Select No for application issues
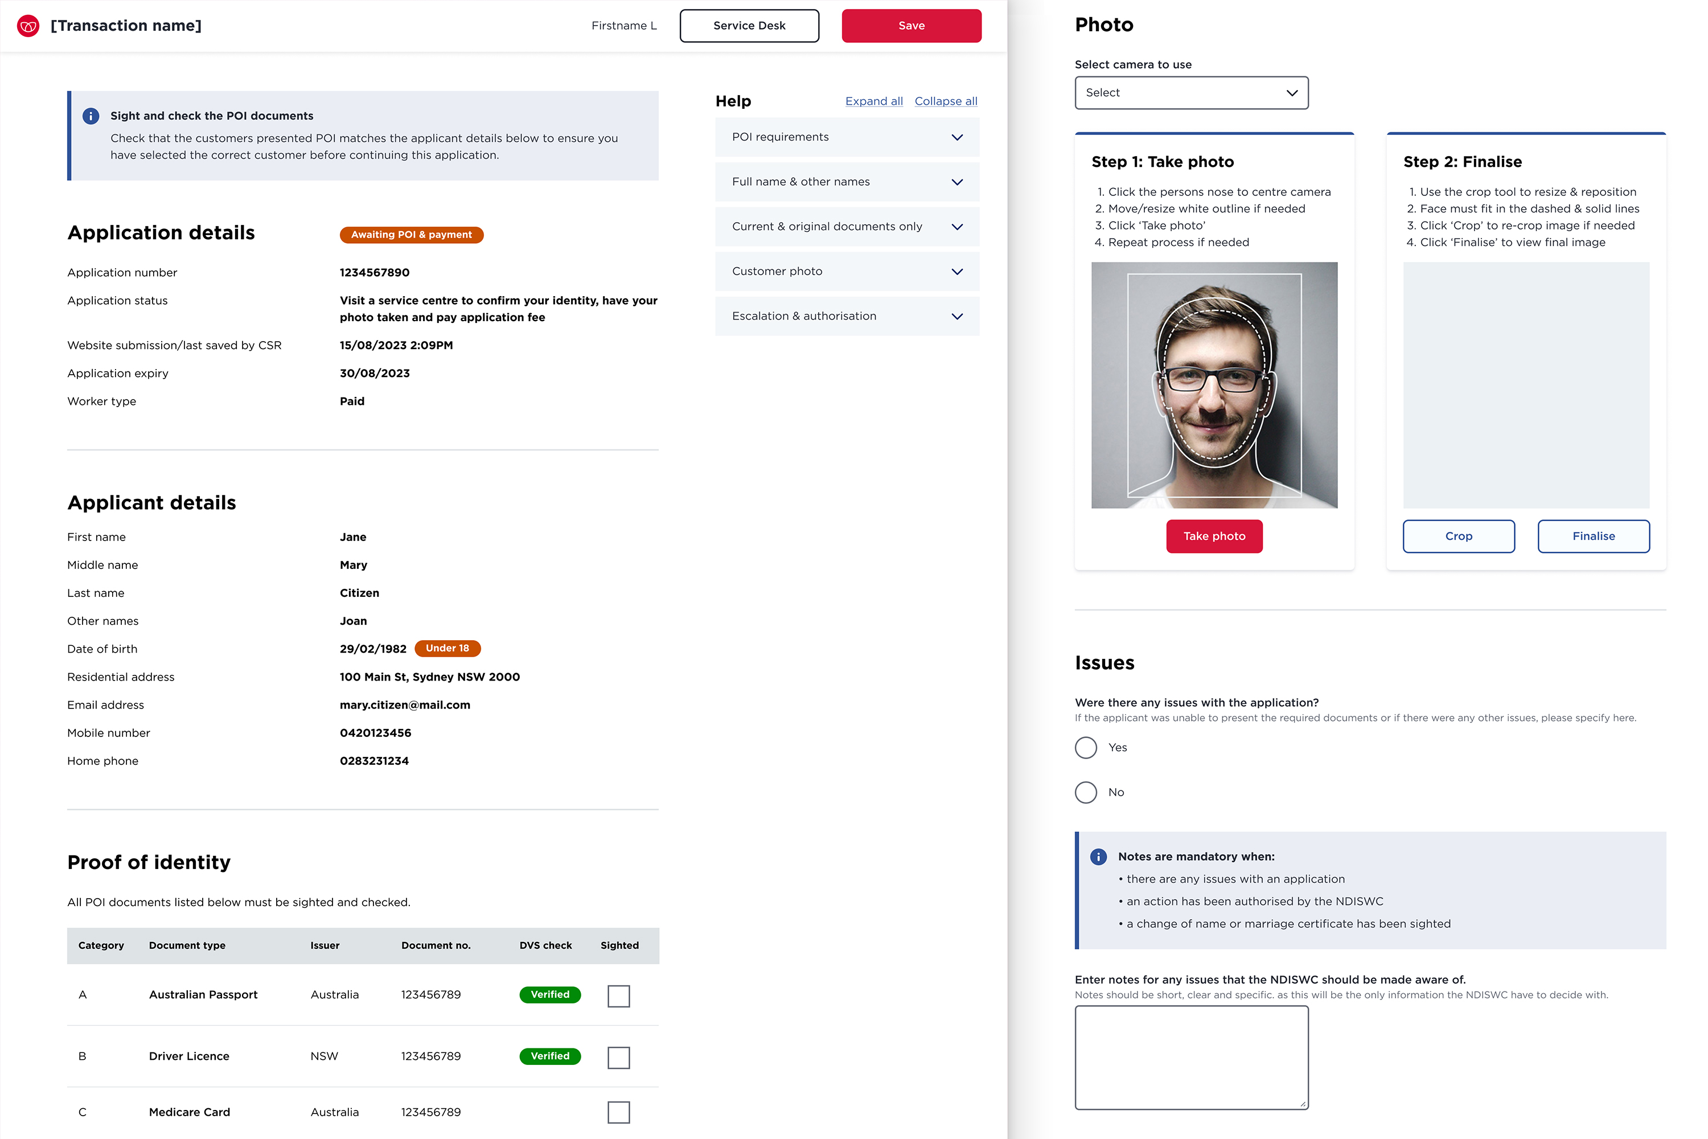Image resolution: width=1708 pixels, height=1139 pixels. tap(1086, 793)
